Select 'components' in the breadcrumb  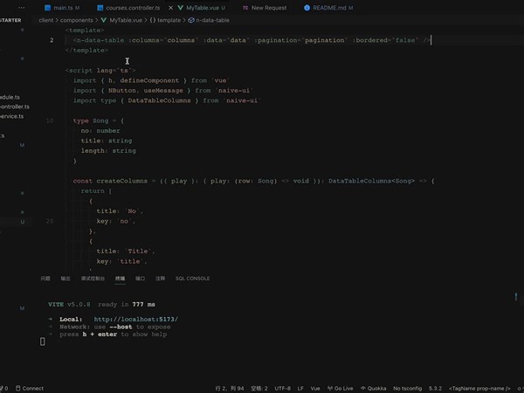tap(77, 20)
